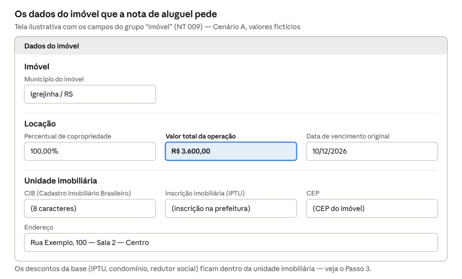Image resolution: width=462 pixels, height=279 pixels.
Task: Click the 'Endereço' label
Action: tap(39, 228)
